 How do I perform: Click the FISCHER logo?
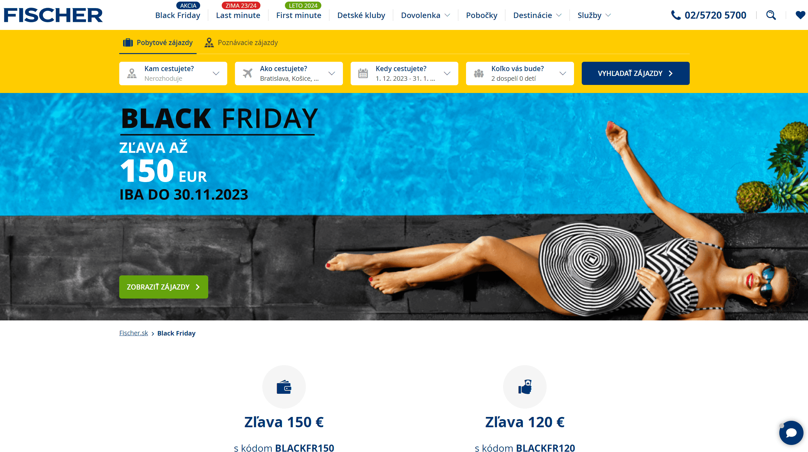pyautogui.click(x=53, y=15)
